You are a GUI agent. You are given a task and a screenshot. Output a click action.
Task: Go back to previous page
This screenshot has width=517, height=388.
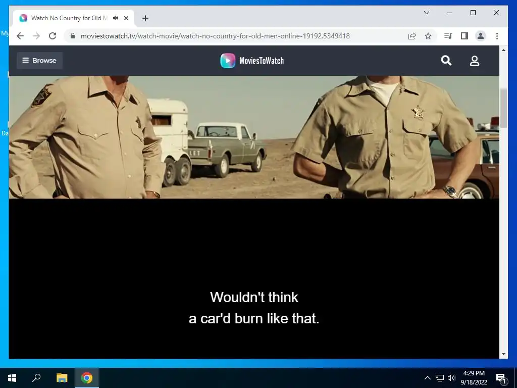click(20, 36)
